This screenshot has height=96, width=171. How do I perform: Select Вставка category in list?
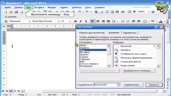tap(93, 52)
